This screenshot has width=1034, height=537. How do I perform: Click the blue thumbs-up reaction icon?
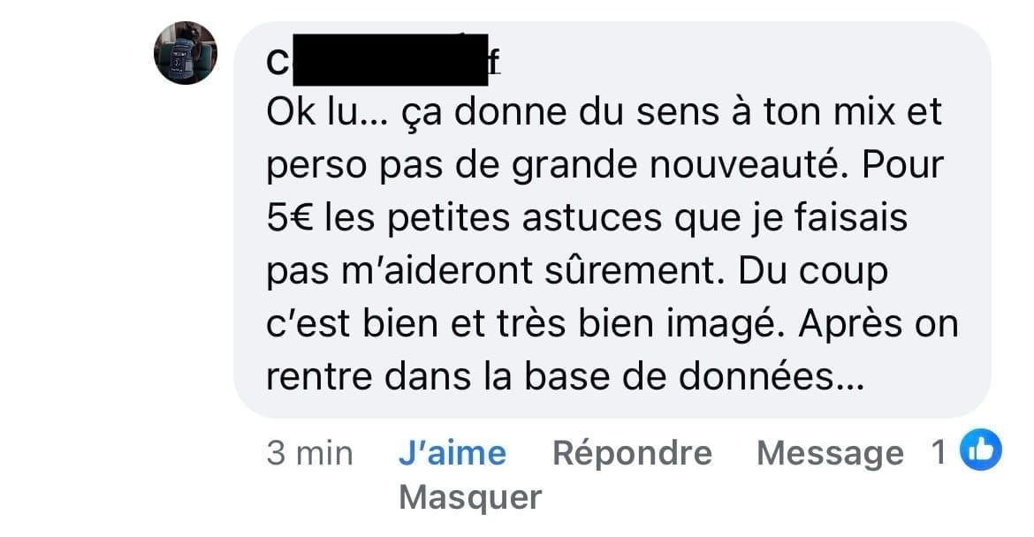(x=980, y=450)
